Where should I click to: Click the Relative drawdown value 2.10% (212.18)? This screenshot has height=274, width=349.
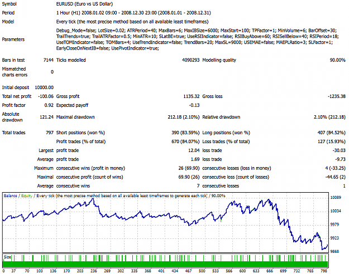329,117
